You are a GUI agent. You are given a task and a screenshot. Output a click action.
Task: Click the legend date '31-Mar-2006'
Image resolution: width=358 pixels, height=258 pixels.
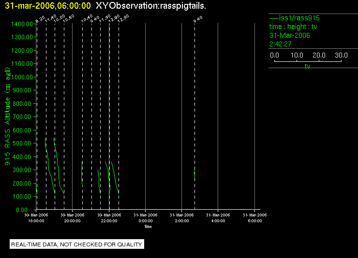(290, 35)
